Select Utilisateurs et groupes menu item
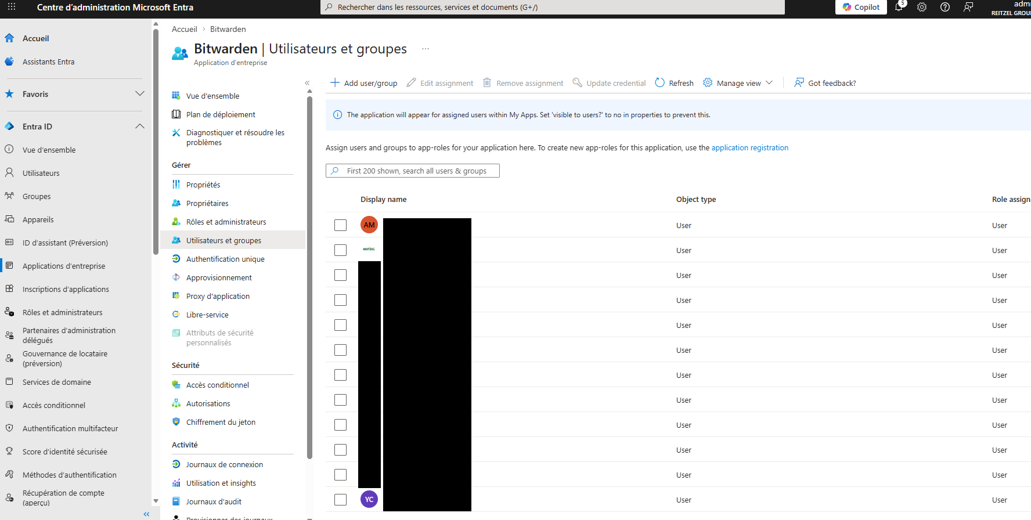Screen dimensions: 1031x520 click(232, 240)
